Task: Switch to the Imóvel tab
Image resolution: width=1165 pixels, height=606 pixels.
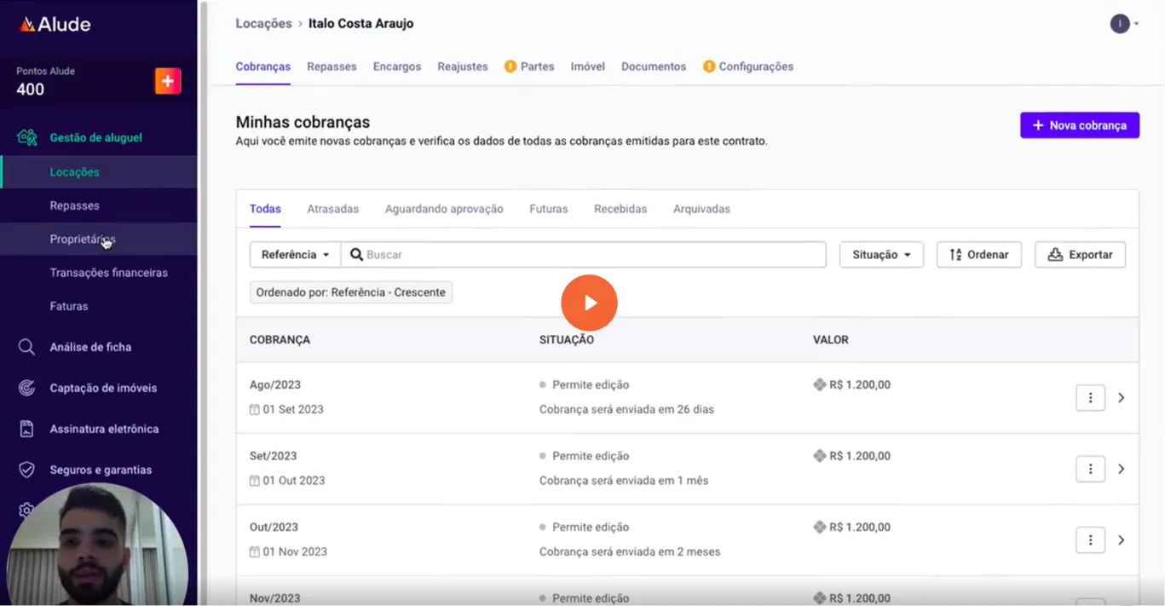Action: click(x=588, y=66)
